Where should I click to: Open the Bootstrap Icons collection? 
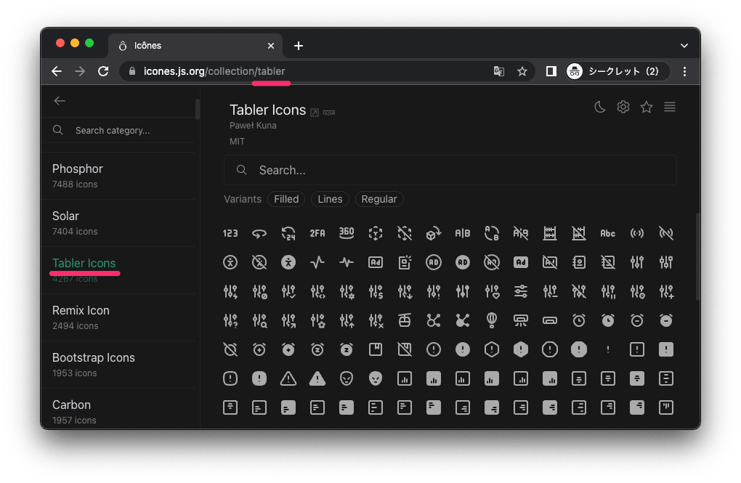coord(118,365)
